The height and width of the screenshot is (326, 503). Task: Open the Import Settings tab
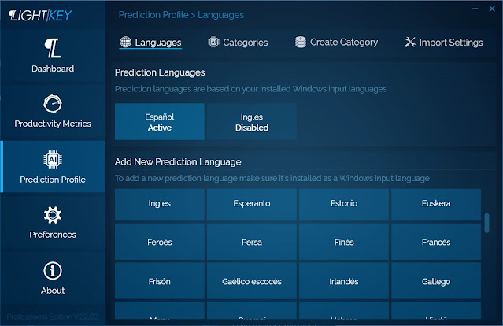444,42
